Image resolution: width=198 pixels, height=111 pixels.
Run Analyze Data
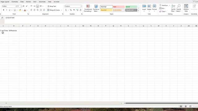tap(186, 8)
